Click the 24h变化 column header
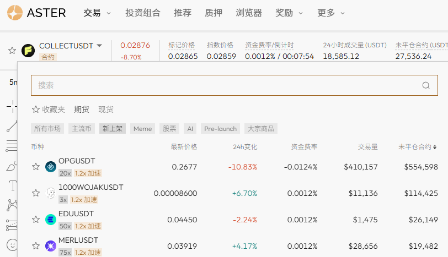448x257 pixels. point(245,147)
